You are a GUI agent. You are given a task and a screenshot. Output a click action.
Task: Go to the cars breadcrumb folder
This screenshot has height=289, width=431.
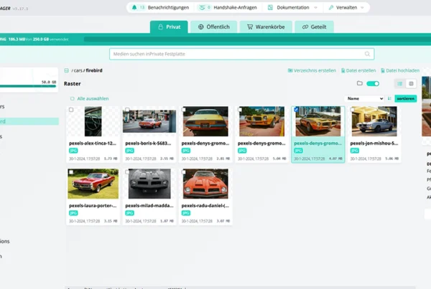pos(78,70)
